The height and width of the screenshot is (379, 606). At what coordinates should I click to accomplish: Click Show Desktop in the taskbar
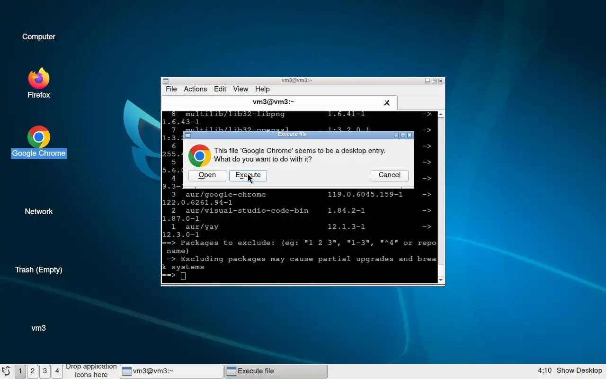pos(579,370)
